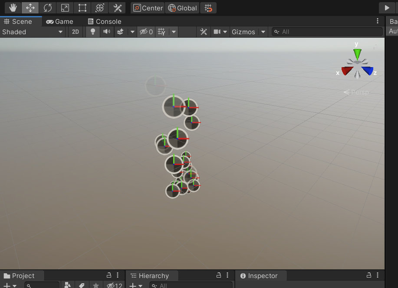Select the Scale tool
This screenshot has height=288, width=398.
pyautogui.click(x=65, y=8)
